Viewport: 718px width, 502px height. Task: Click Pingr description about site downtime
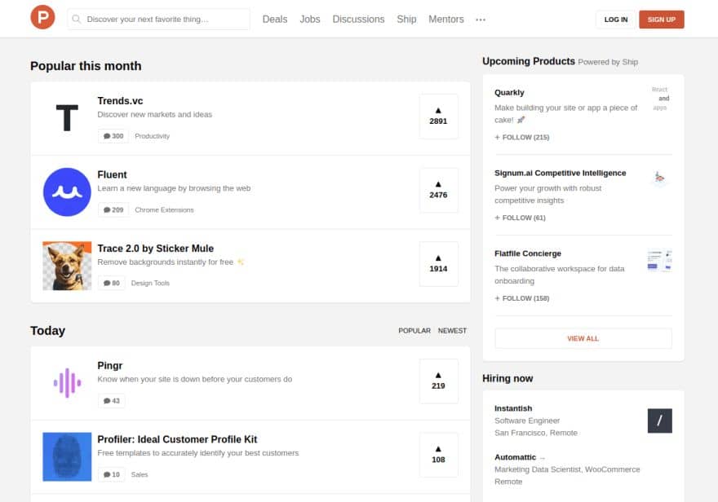click(195, 379)
